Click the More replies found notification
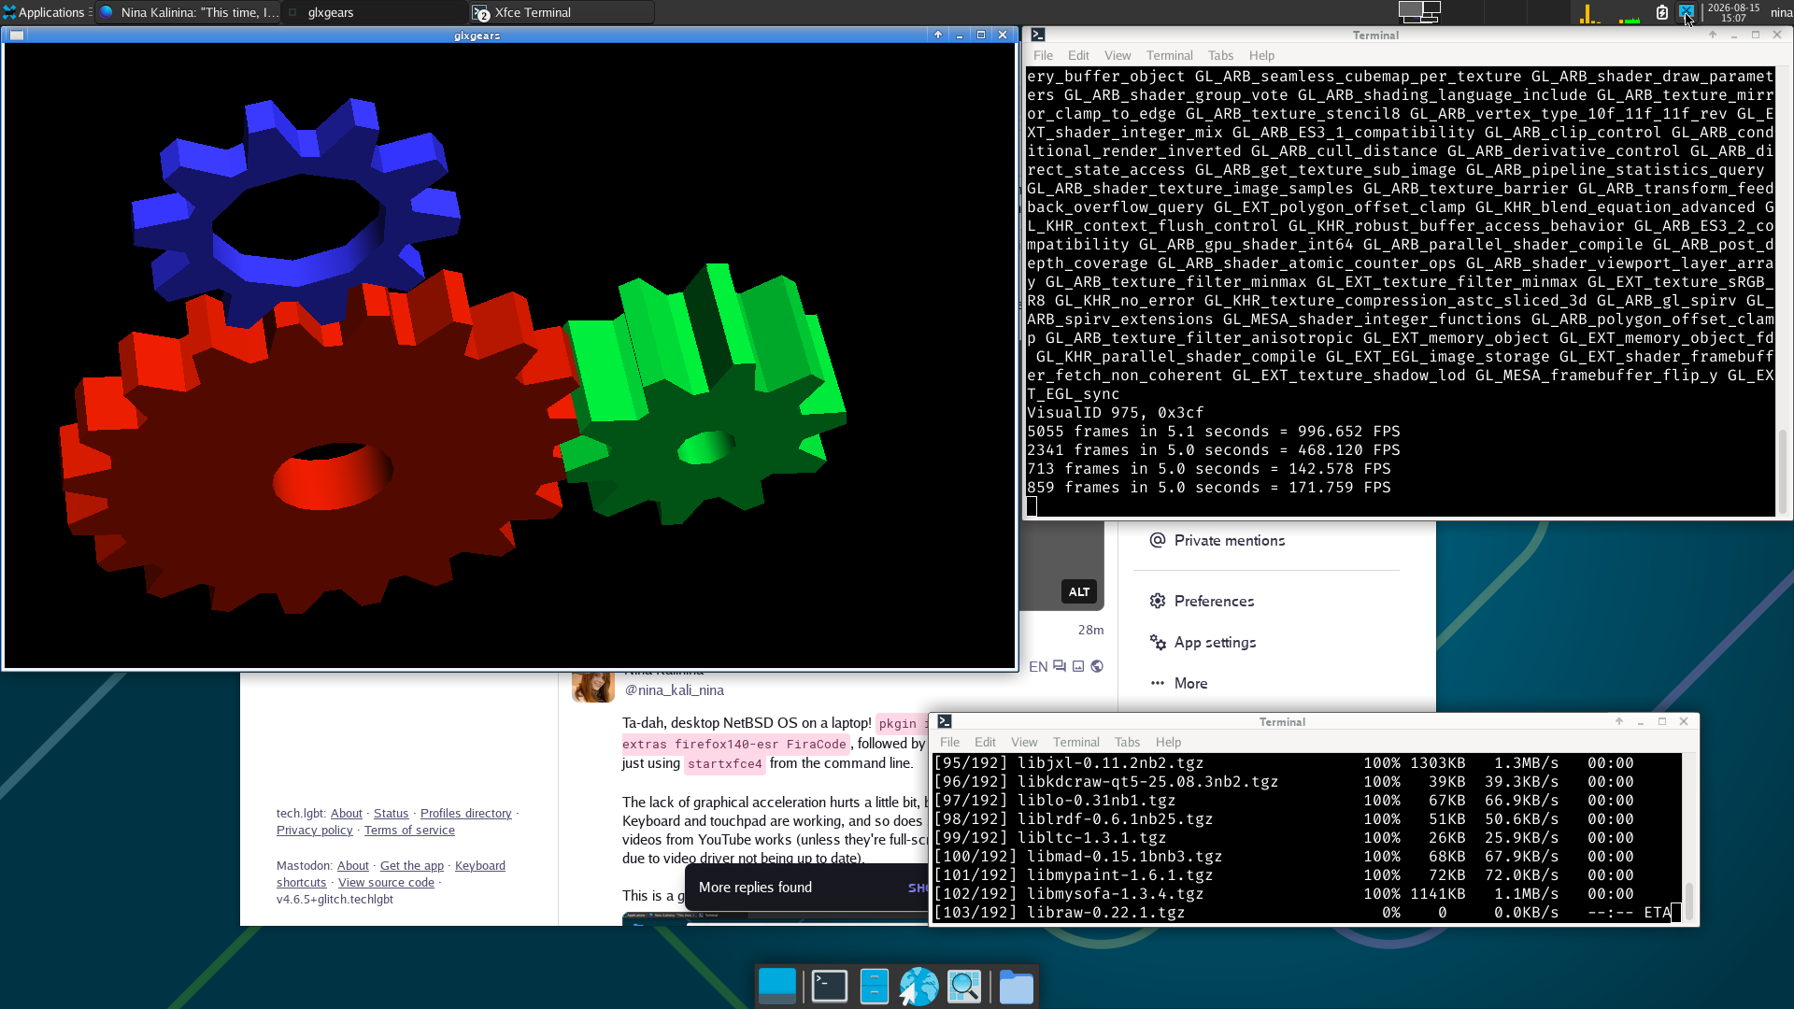This screenshot has width=1794, height=1009. click(806, 888)
